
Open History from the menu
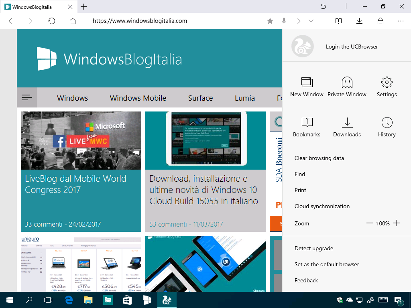pyautogui.click(x=387, y=127)
